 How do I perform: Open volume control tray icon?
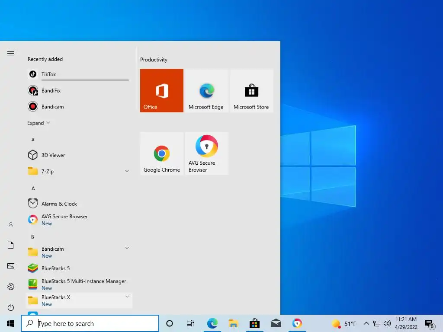coord(387,323)
